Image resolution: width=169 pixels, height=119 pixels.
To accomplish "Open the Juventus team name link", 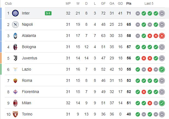I will pos(30,58).
